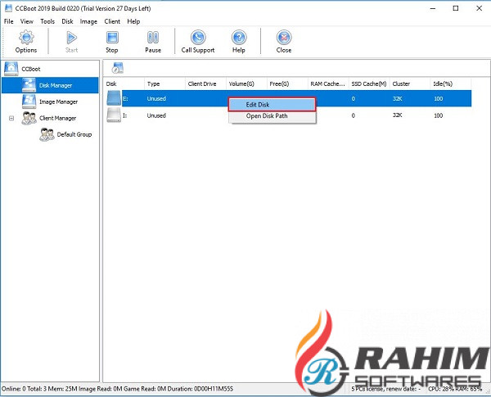Click the Call Support phone icon
The image size is (491, 397).
[x=198, y=38]
